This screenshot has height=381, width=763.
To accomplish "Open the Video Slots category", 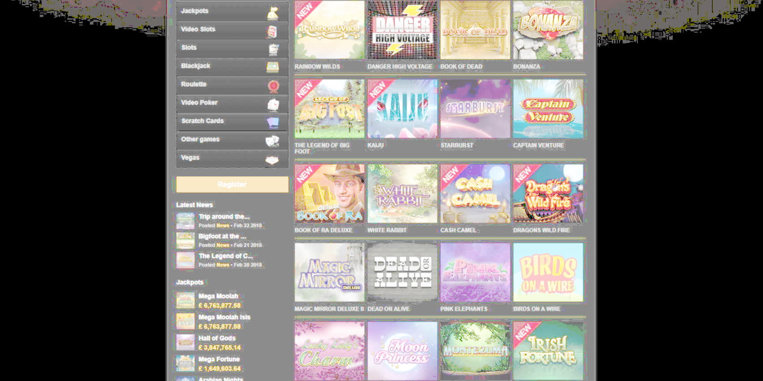I will (232, 30).
